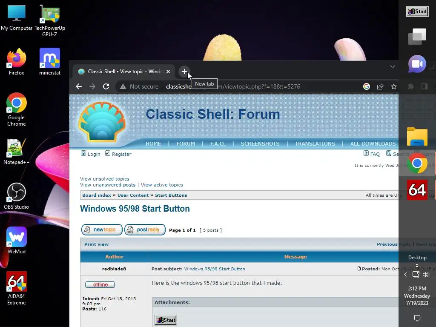Viewport: 436px width, 327px height.
Task: Click the offline status badge
Action: [x=100, y=284]
